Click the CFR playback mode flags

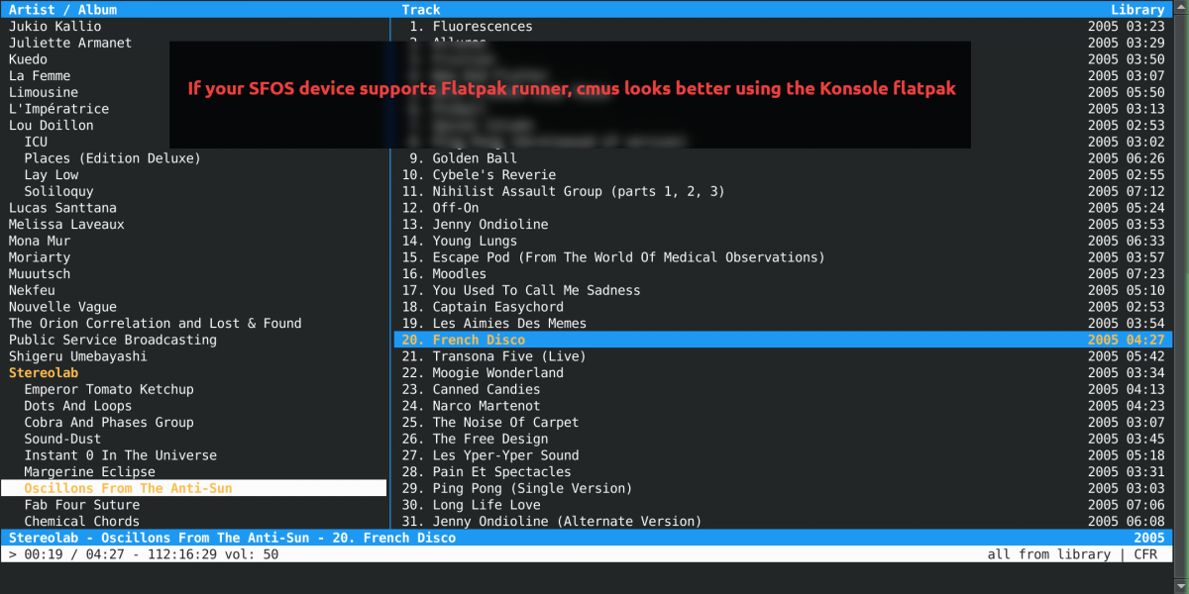click(x=1145, y=554)
